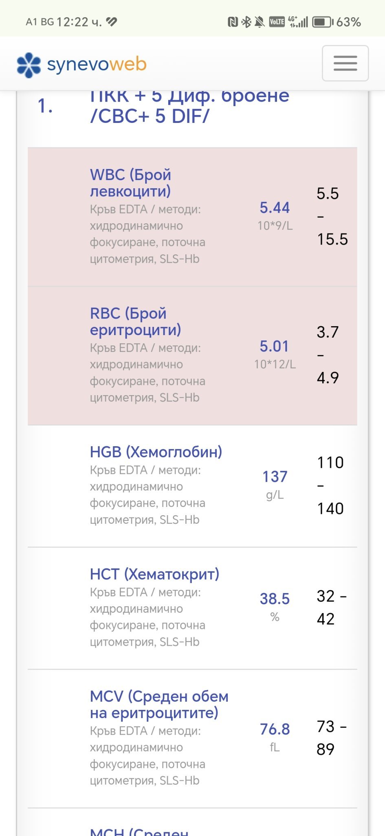This screenshot has height=836, width=385.
Task: Open the MCV mean volume result
Action: [159, 705]
